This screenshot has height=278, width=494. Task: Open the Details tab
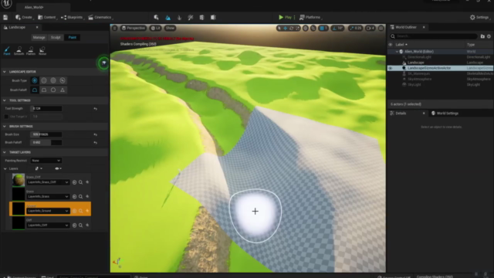pos(401,114)
